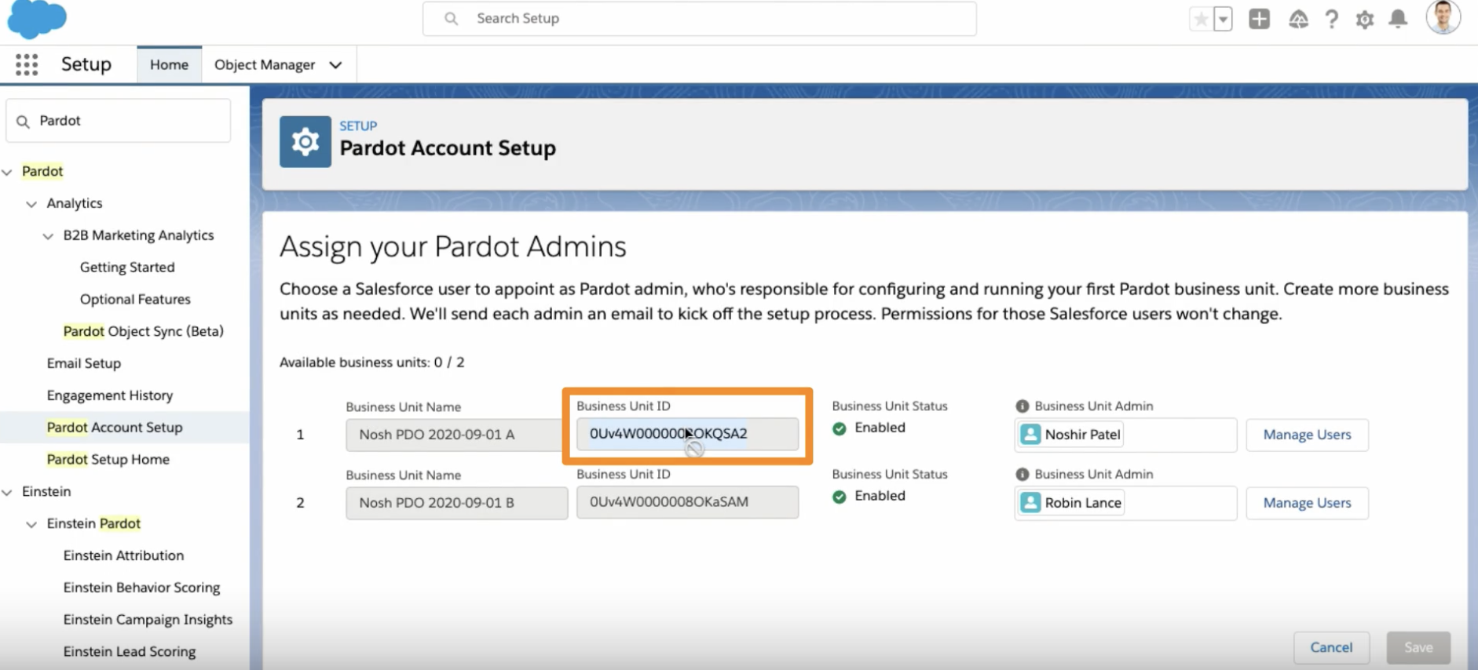Collapse the Pardot tree node
Viewport: 1478px width, 670px height.
click(x=7, y=172)
